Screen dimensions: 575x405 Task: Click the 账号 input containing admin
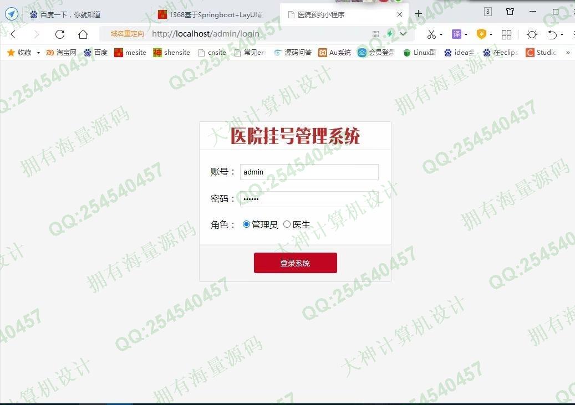pyautogui.click(x=309, y=172)
